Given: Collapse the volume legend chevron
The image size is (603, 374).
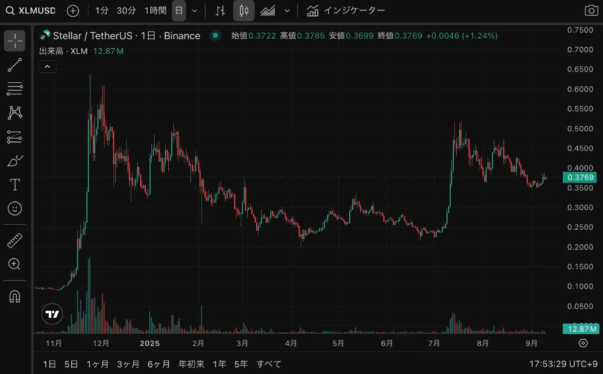Looking at the screenshot, I should 47,66.
